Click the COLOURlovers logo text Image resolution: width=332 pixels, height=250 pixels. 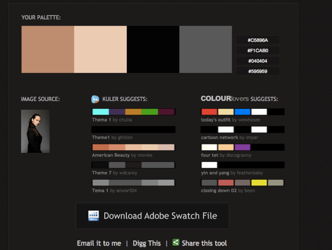(225, 99)
